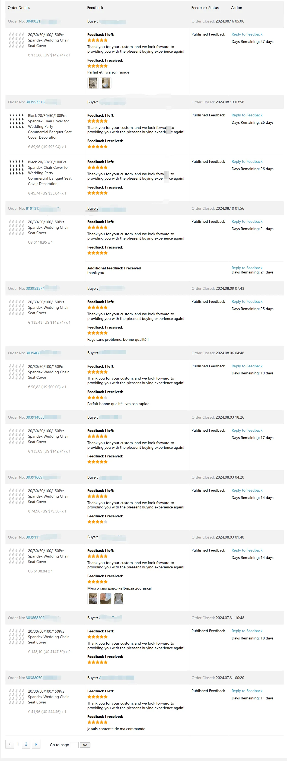
Task: Open second review photo under 'Parfait et livraison rapide'
Action: point(106,83)
